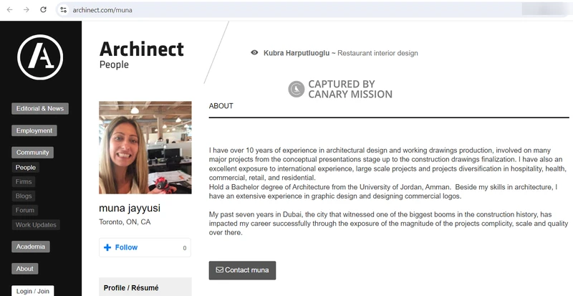Select Firms in sidebar
Screen dimensions: 573x296
click(x=24, y=182)
